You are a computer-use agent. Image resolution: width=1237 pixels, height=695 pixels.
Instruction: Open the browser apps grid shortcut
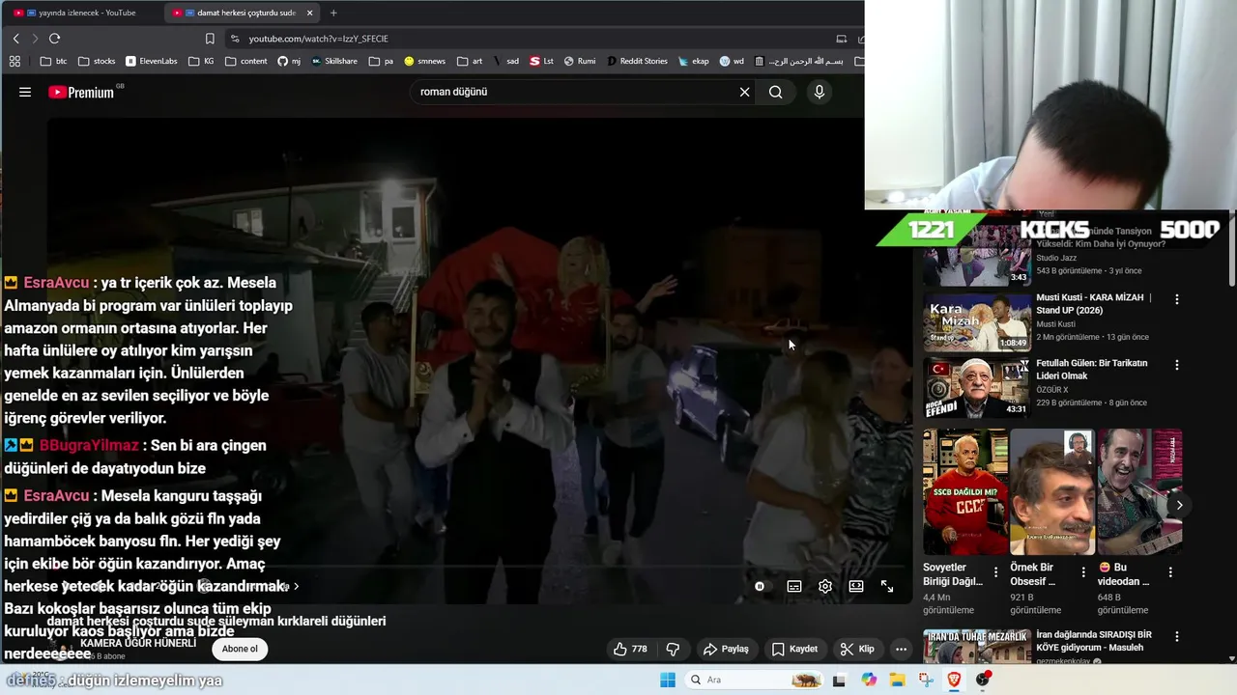coord(14,61)
